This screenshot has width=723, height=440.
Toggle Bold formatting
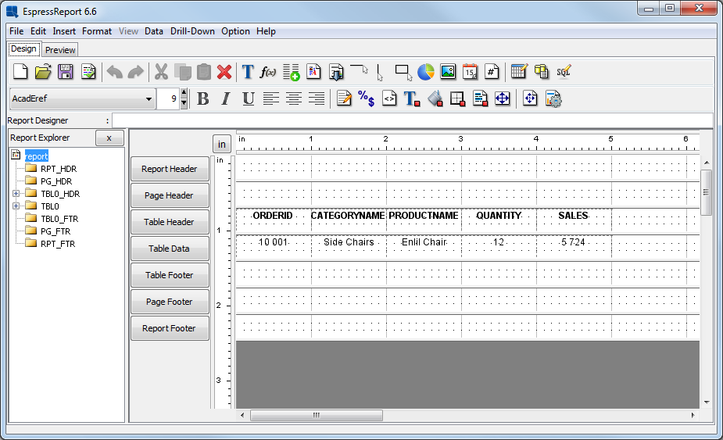click(203, 98)
